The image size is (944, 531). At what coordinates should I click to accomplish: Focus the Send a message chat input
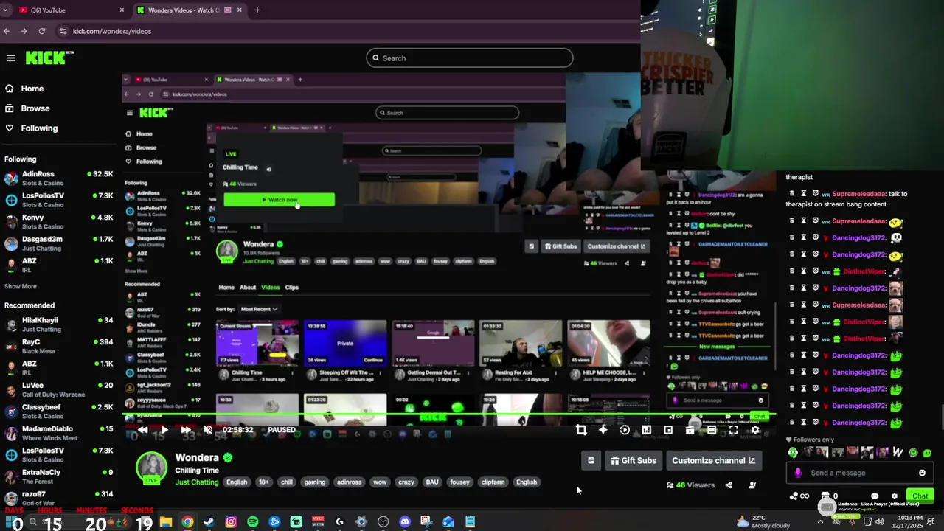click(x=859, y=473)
